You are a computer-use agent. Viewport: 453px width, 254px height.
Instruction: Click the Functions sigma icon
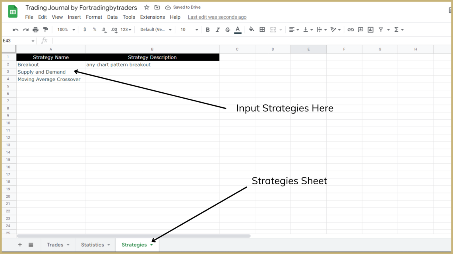[x=397, y=29]
